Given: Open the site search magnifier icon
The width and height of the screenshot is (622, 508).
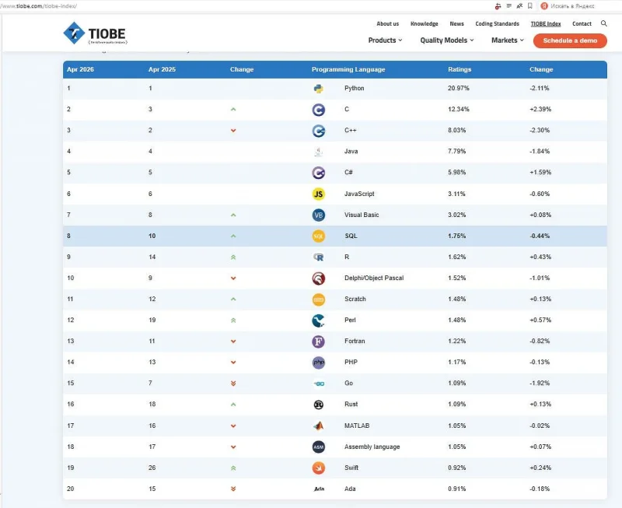Looking at the screenshot, I should point(604,23).
